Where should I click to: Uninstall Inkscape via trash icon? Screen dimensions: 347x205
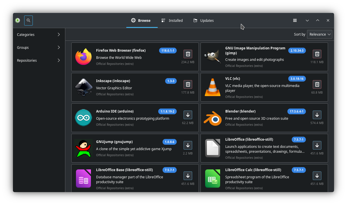tap(188, 84)
